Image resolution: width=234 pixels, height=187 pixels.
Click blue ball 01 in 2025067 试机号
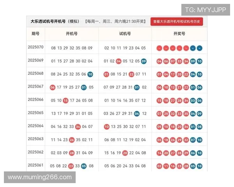coord(137,87)
